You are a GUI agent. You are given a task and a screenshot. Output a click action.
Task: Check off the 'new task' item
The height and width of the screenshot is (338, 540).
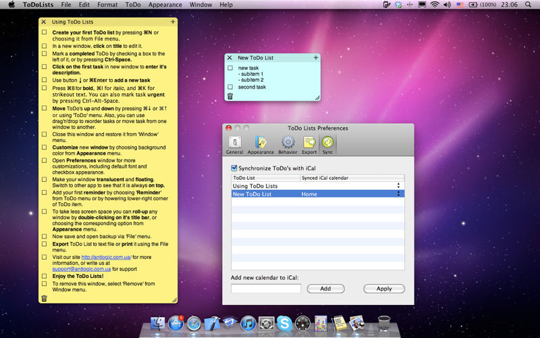click(x=230, y=68)
